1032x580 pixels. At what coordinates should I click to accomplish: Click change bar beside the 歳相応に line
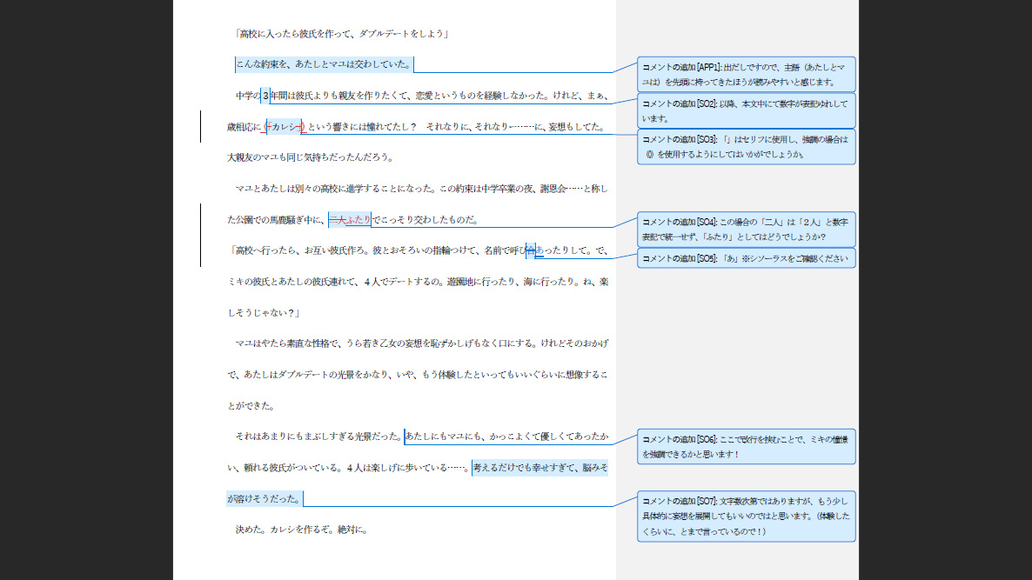[201, 126]
